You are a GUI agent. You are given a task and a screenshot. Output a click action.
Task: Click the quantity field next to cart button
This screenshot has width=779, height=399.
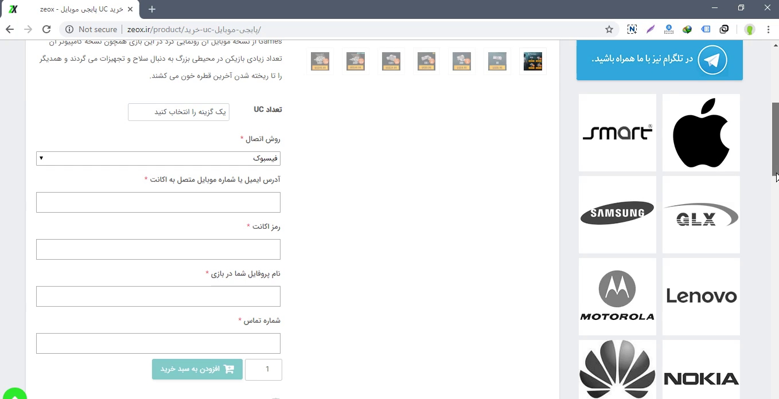[x=263, y=369]
